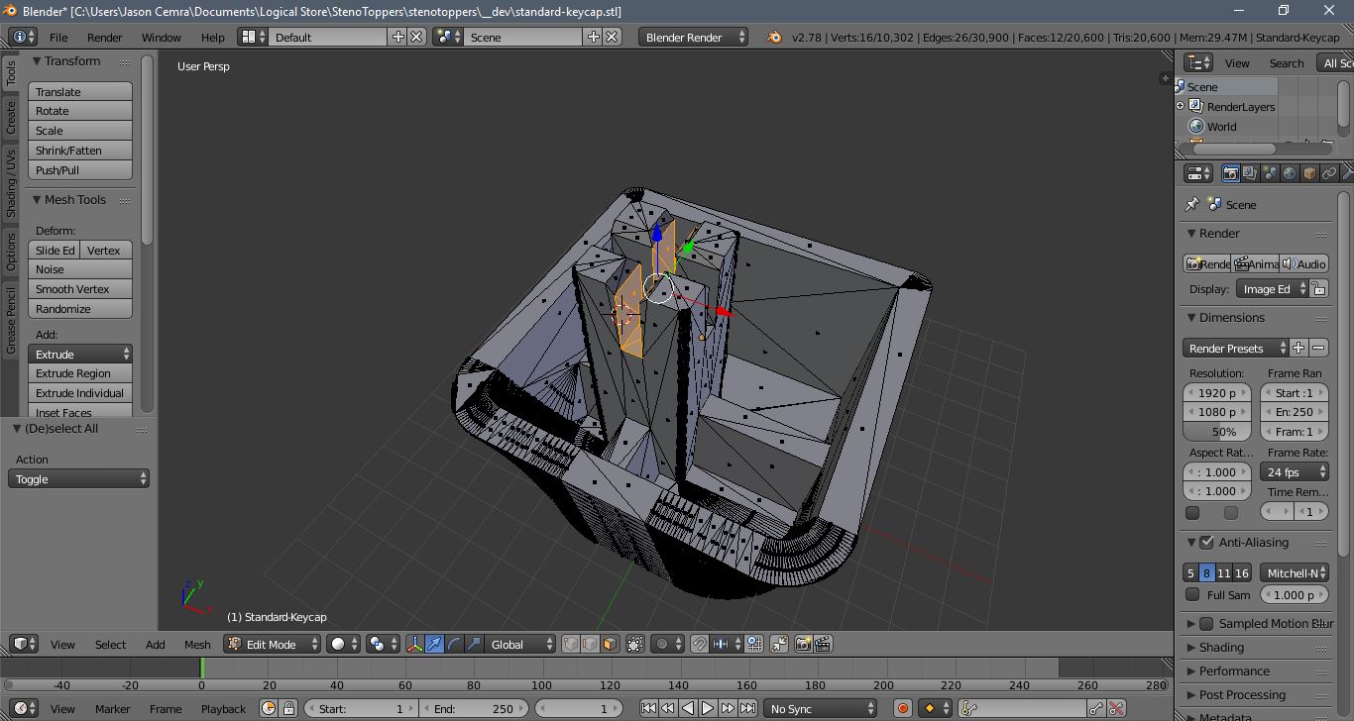Enable the Full Sample checkbox

[1193, 594]
